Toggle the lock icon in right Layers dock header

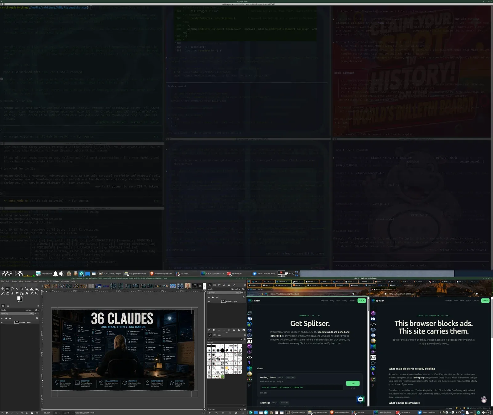click(x=213, y=297)
